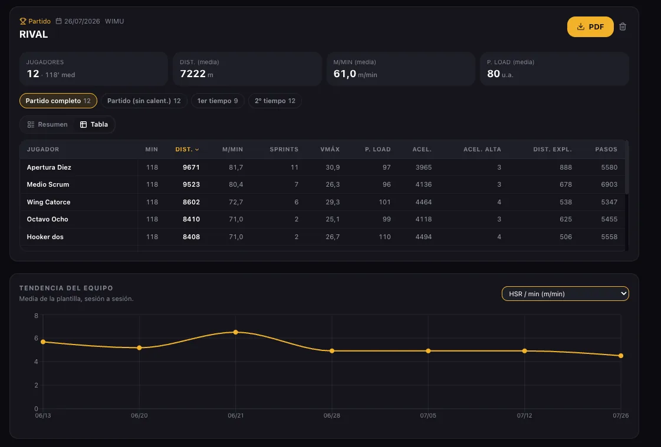This screenshot has height=447, width=661.
Task: Click the M/MIN (media) summary card
Action: pyautogui.click(x=401, y=69)
